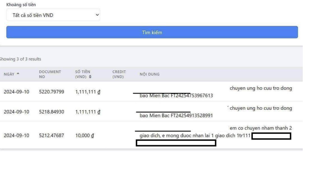The height and width of the screenshot is (176, 321).
Task: Click content text ending FT24254753967613
Action: pos(176,96)
